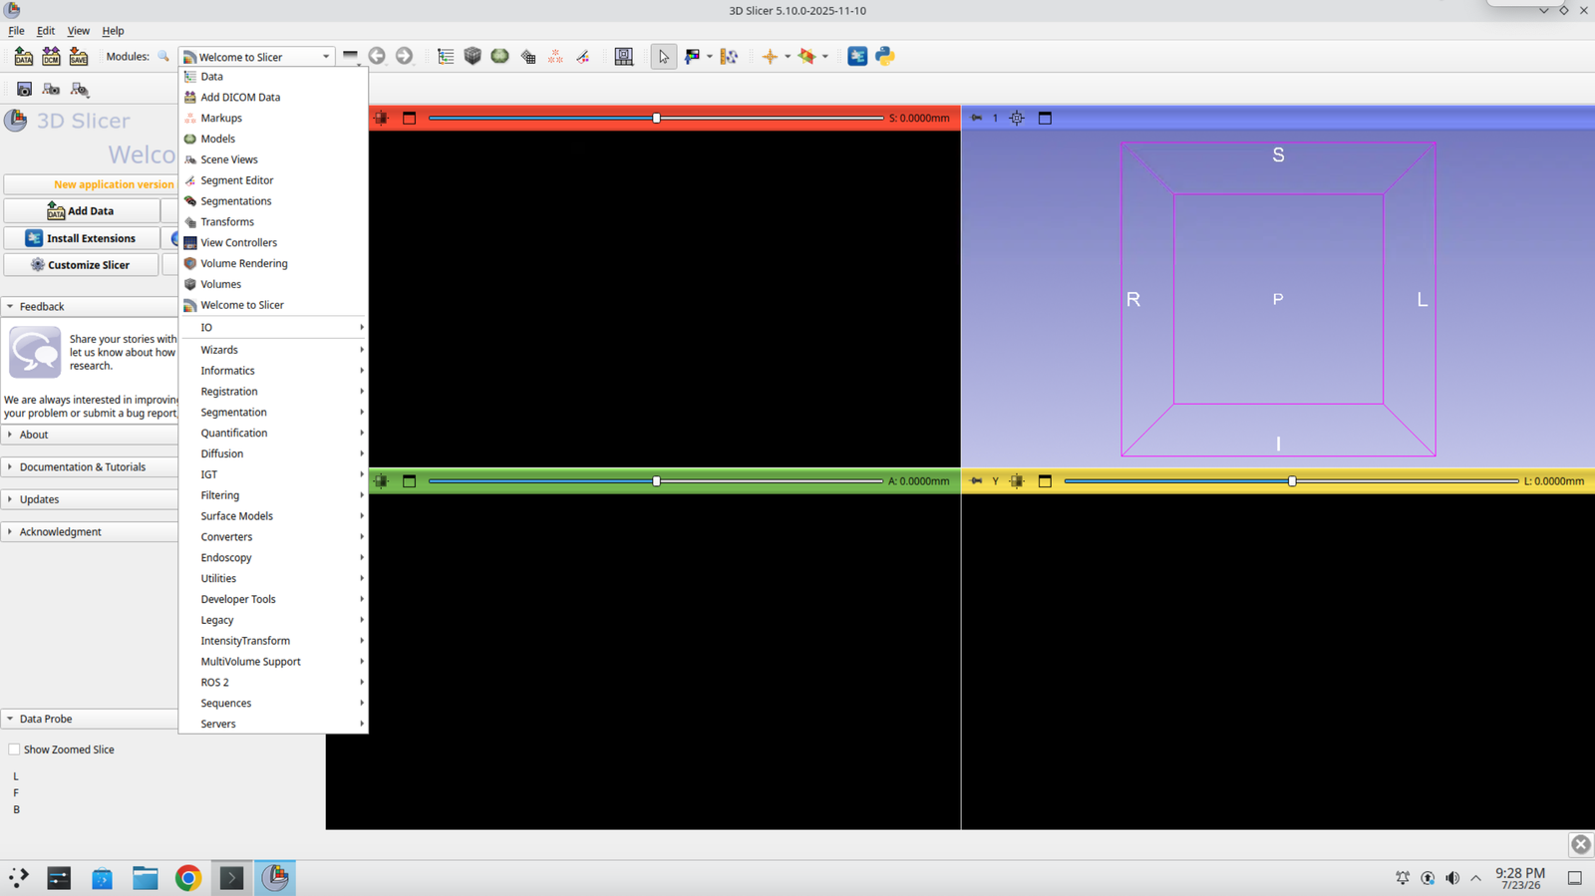1595x896 pixels.
Task: Expand the Acknowledgment section
Action: [90, 532]
